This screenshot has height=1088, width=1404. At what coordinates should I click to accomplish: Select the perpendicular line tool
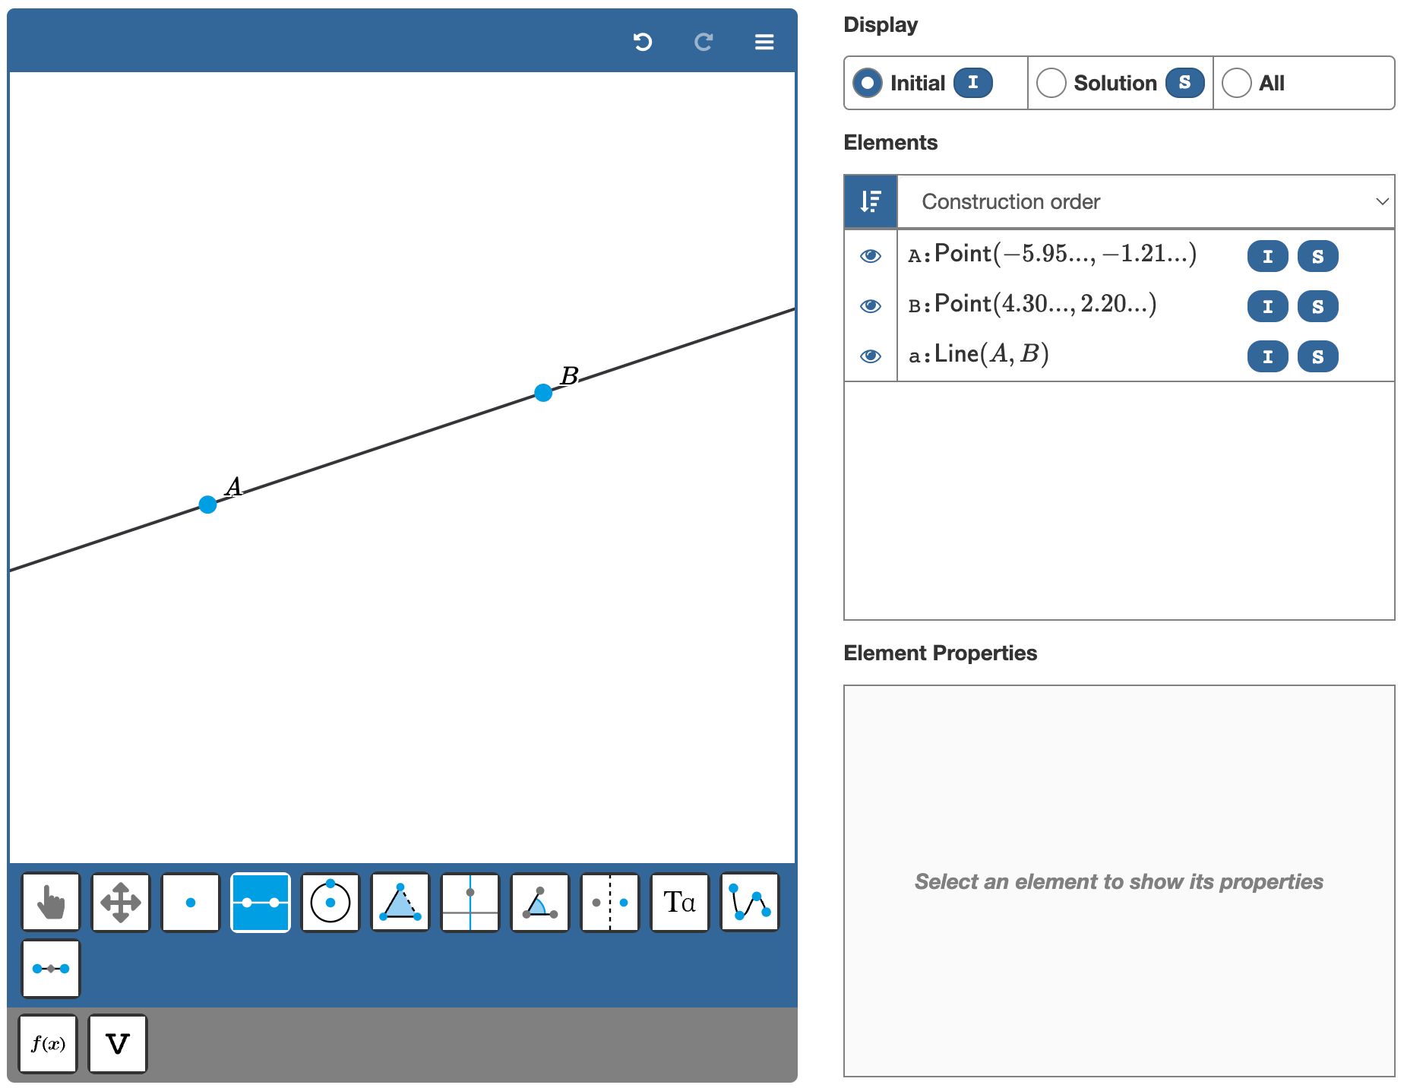click(x=470, y=902)
